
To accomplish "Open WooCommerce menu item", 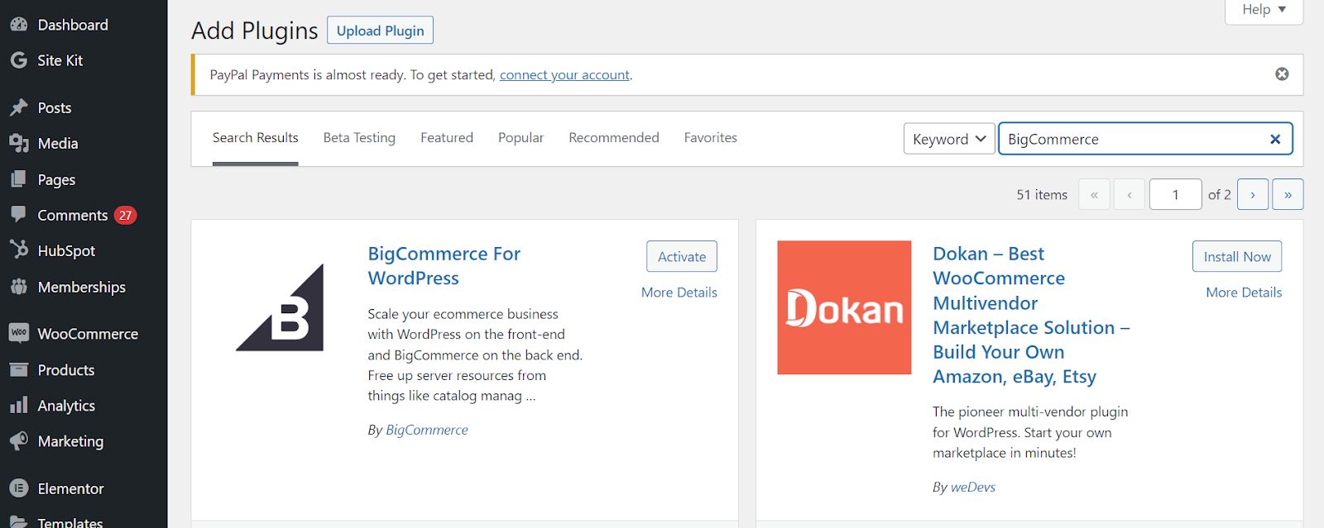I will (88, 334).
